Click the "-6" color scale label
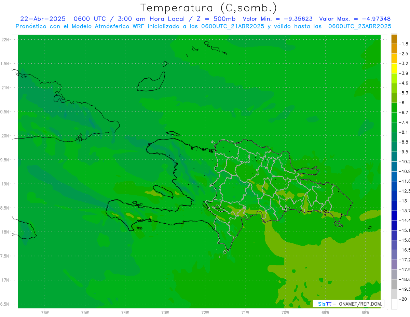 [402, 103]
